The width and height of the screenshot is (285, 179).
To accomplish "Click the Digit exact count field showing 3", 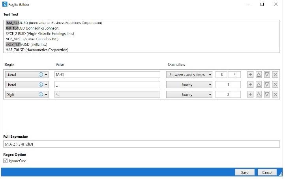I will point(228,94).
